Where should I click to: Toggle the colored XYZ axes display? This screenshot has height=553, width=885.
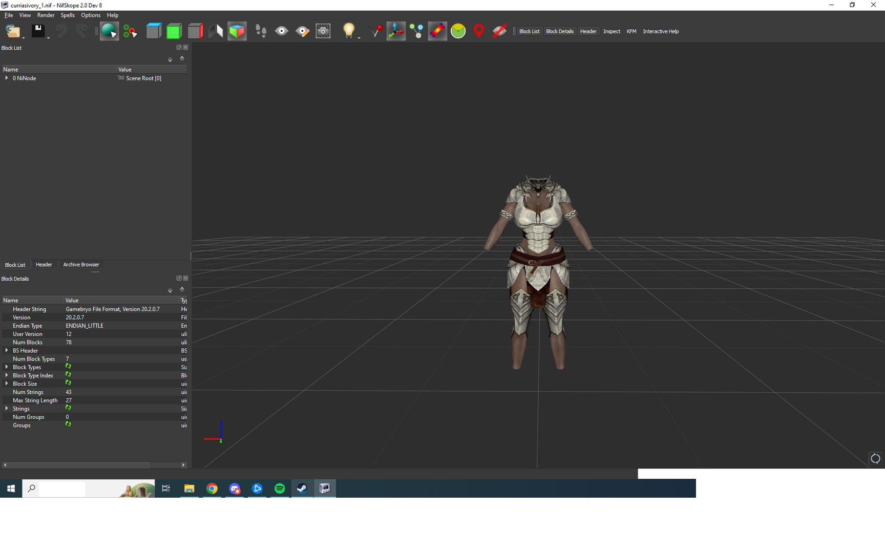coord(396,31)
